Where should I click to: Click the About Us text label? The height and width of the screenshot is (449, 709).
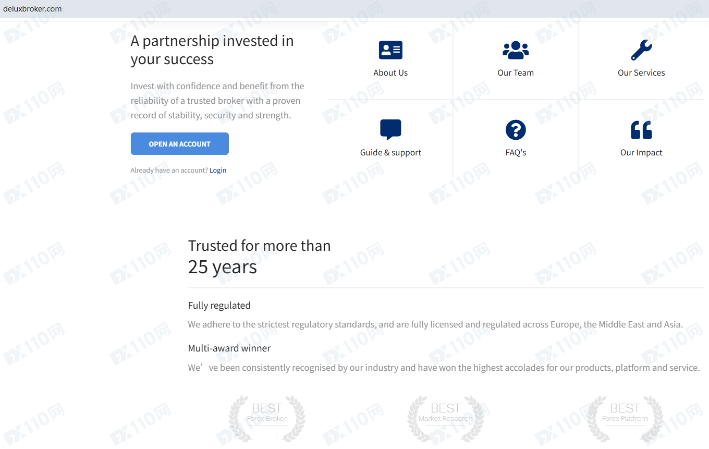(390, 73)
